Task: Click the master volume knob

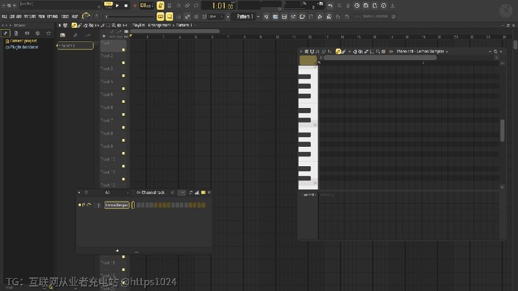Action: coord(86,16)
